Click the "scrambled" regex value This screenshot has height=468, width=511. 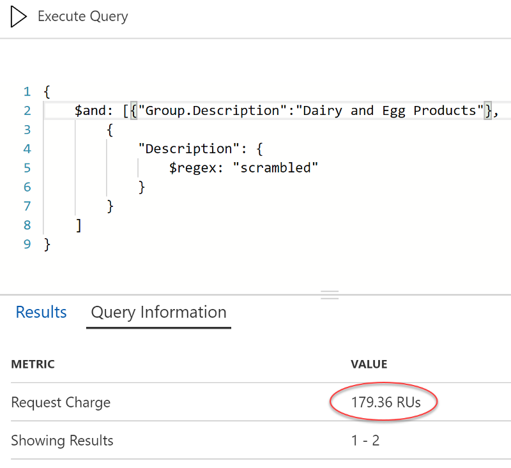click(275, 168)
